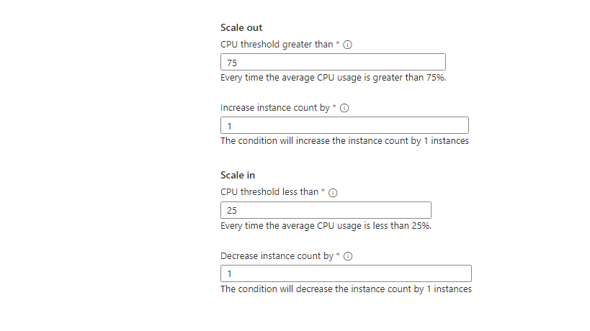The width and height of the screenshot is (590, 331).
Task: Click the 'Increase instance count by' label
Action: [x=274, y=108]
